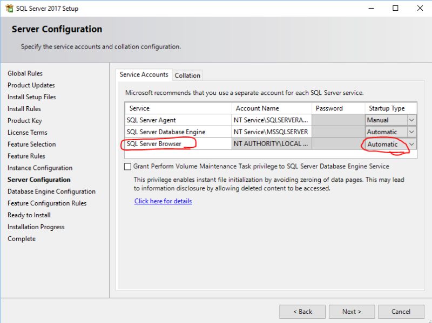432x323 pixels.
Task: Open the License Terms step
Action: pos(26,132)
